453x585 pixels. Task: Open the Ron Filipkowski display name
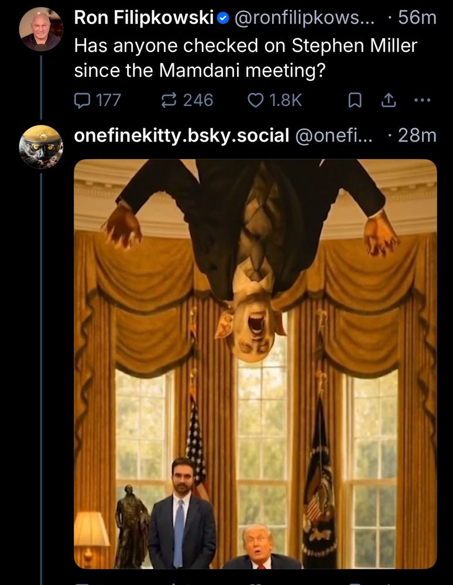(x=144, y=18)
